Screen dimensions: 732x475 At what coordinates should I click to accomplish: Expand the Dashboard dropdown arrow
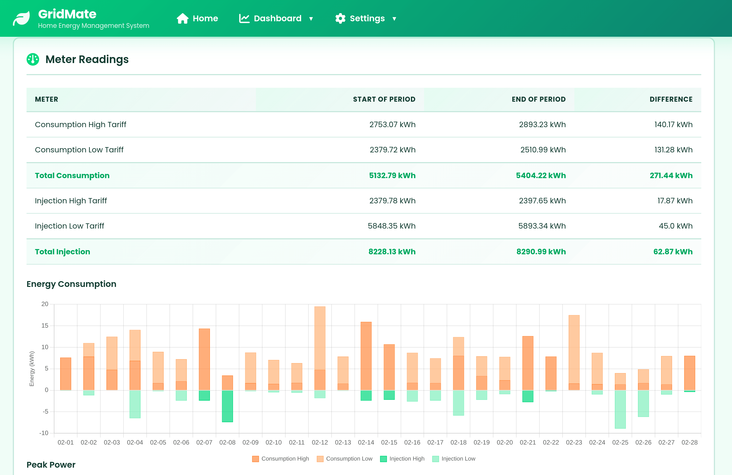[x=311, y=19]
